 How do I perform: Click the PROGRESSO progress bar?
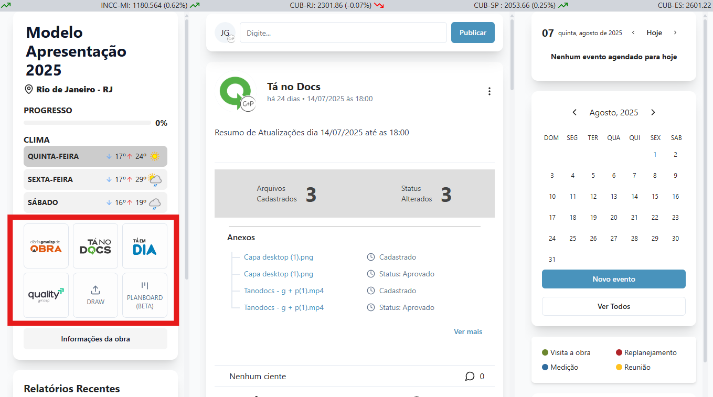[x=88, y=123]
